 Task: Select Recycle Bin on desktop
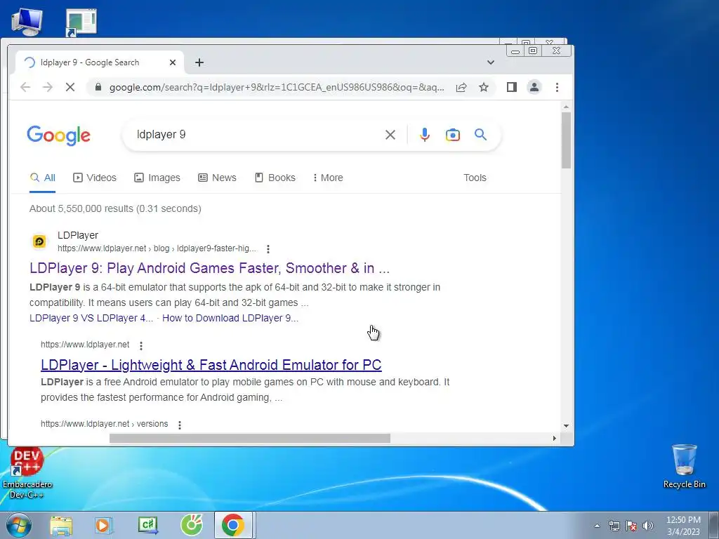pos(684,467)
